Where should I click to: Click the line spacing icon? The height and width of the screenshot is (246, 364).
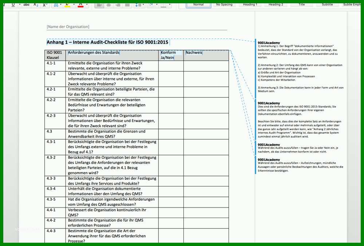(x=138, y=5)
